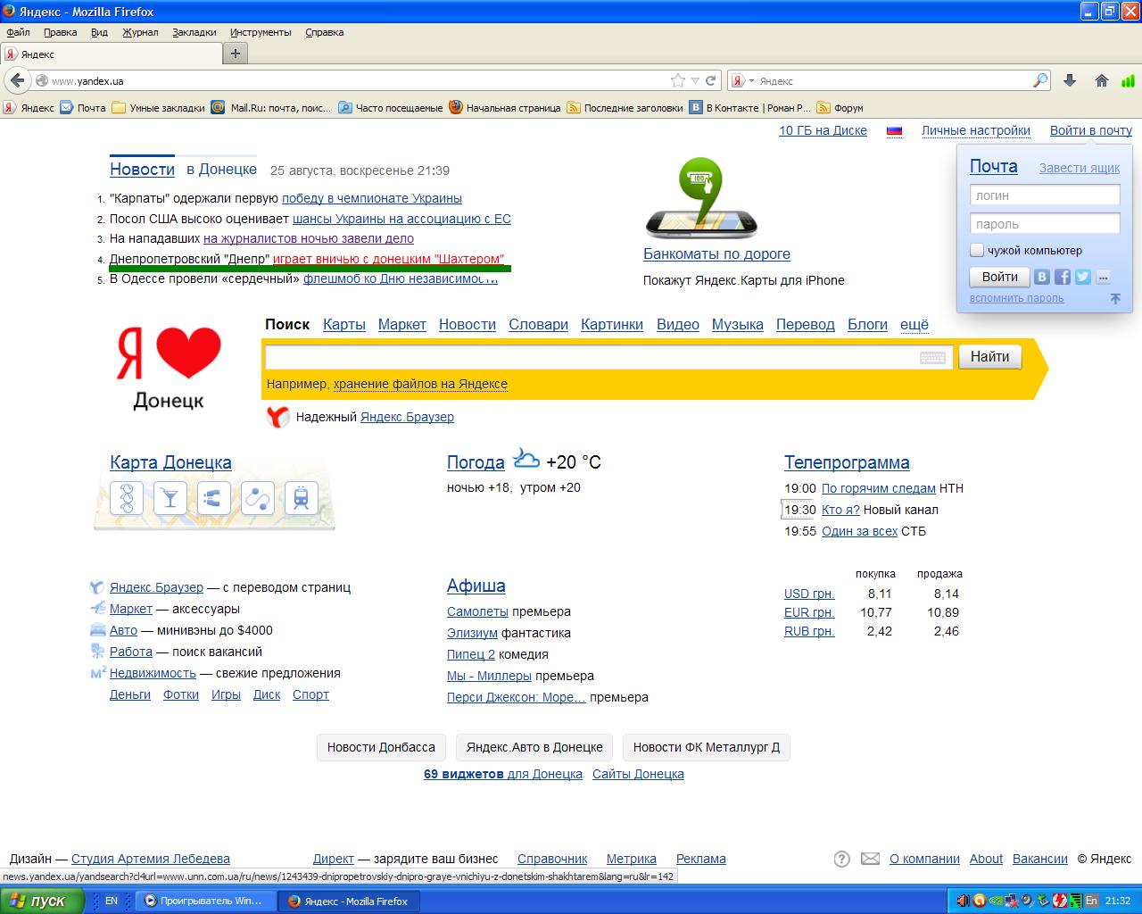This screenshot has height=914, width=1142.
Task: Click the envelope feedback icon in footer
Action: click(x=870, y=859)
